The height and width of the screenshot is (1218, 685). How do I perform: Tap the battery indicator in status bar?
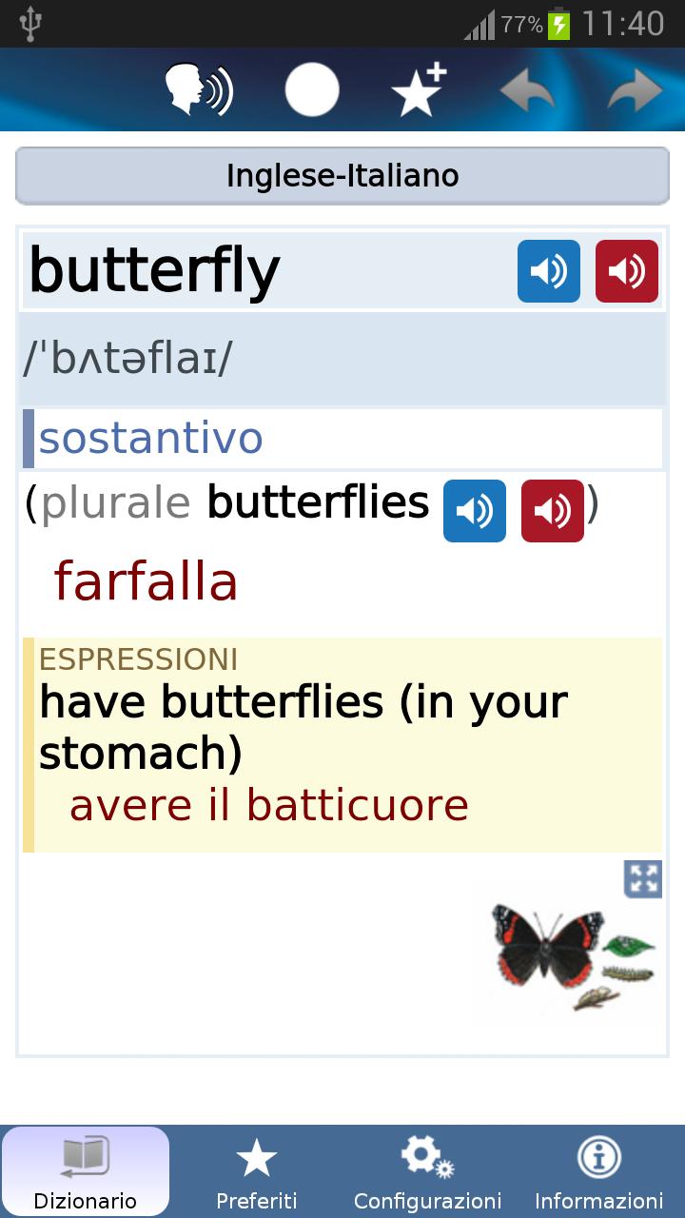(x=559, y=24)
